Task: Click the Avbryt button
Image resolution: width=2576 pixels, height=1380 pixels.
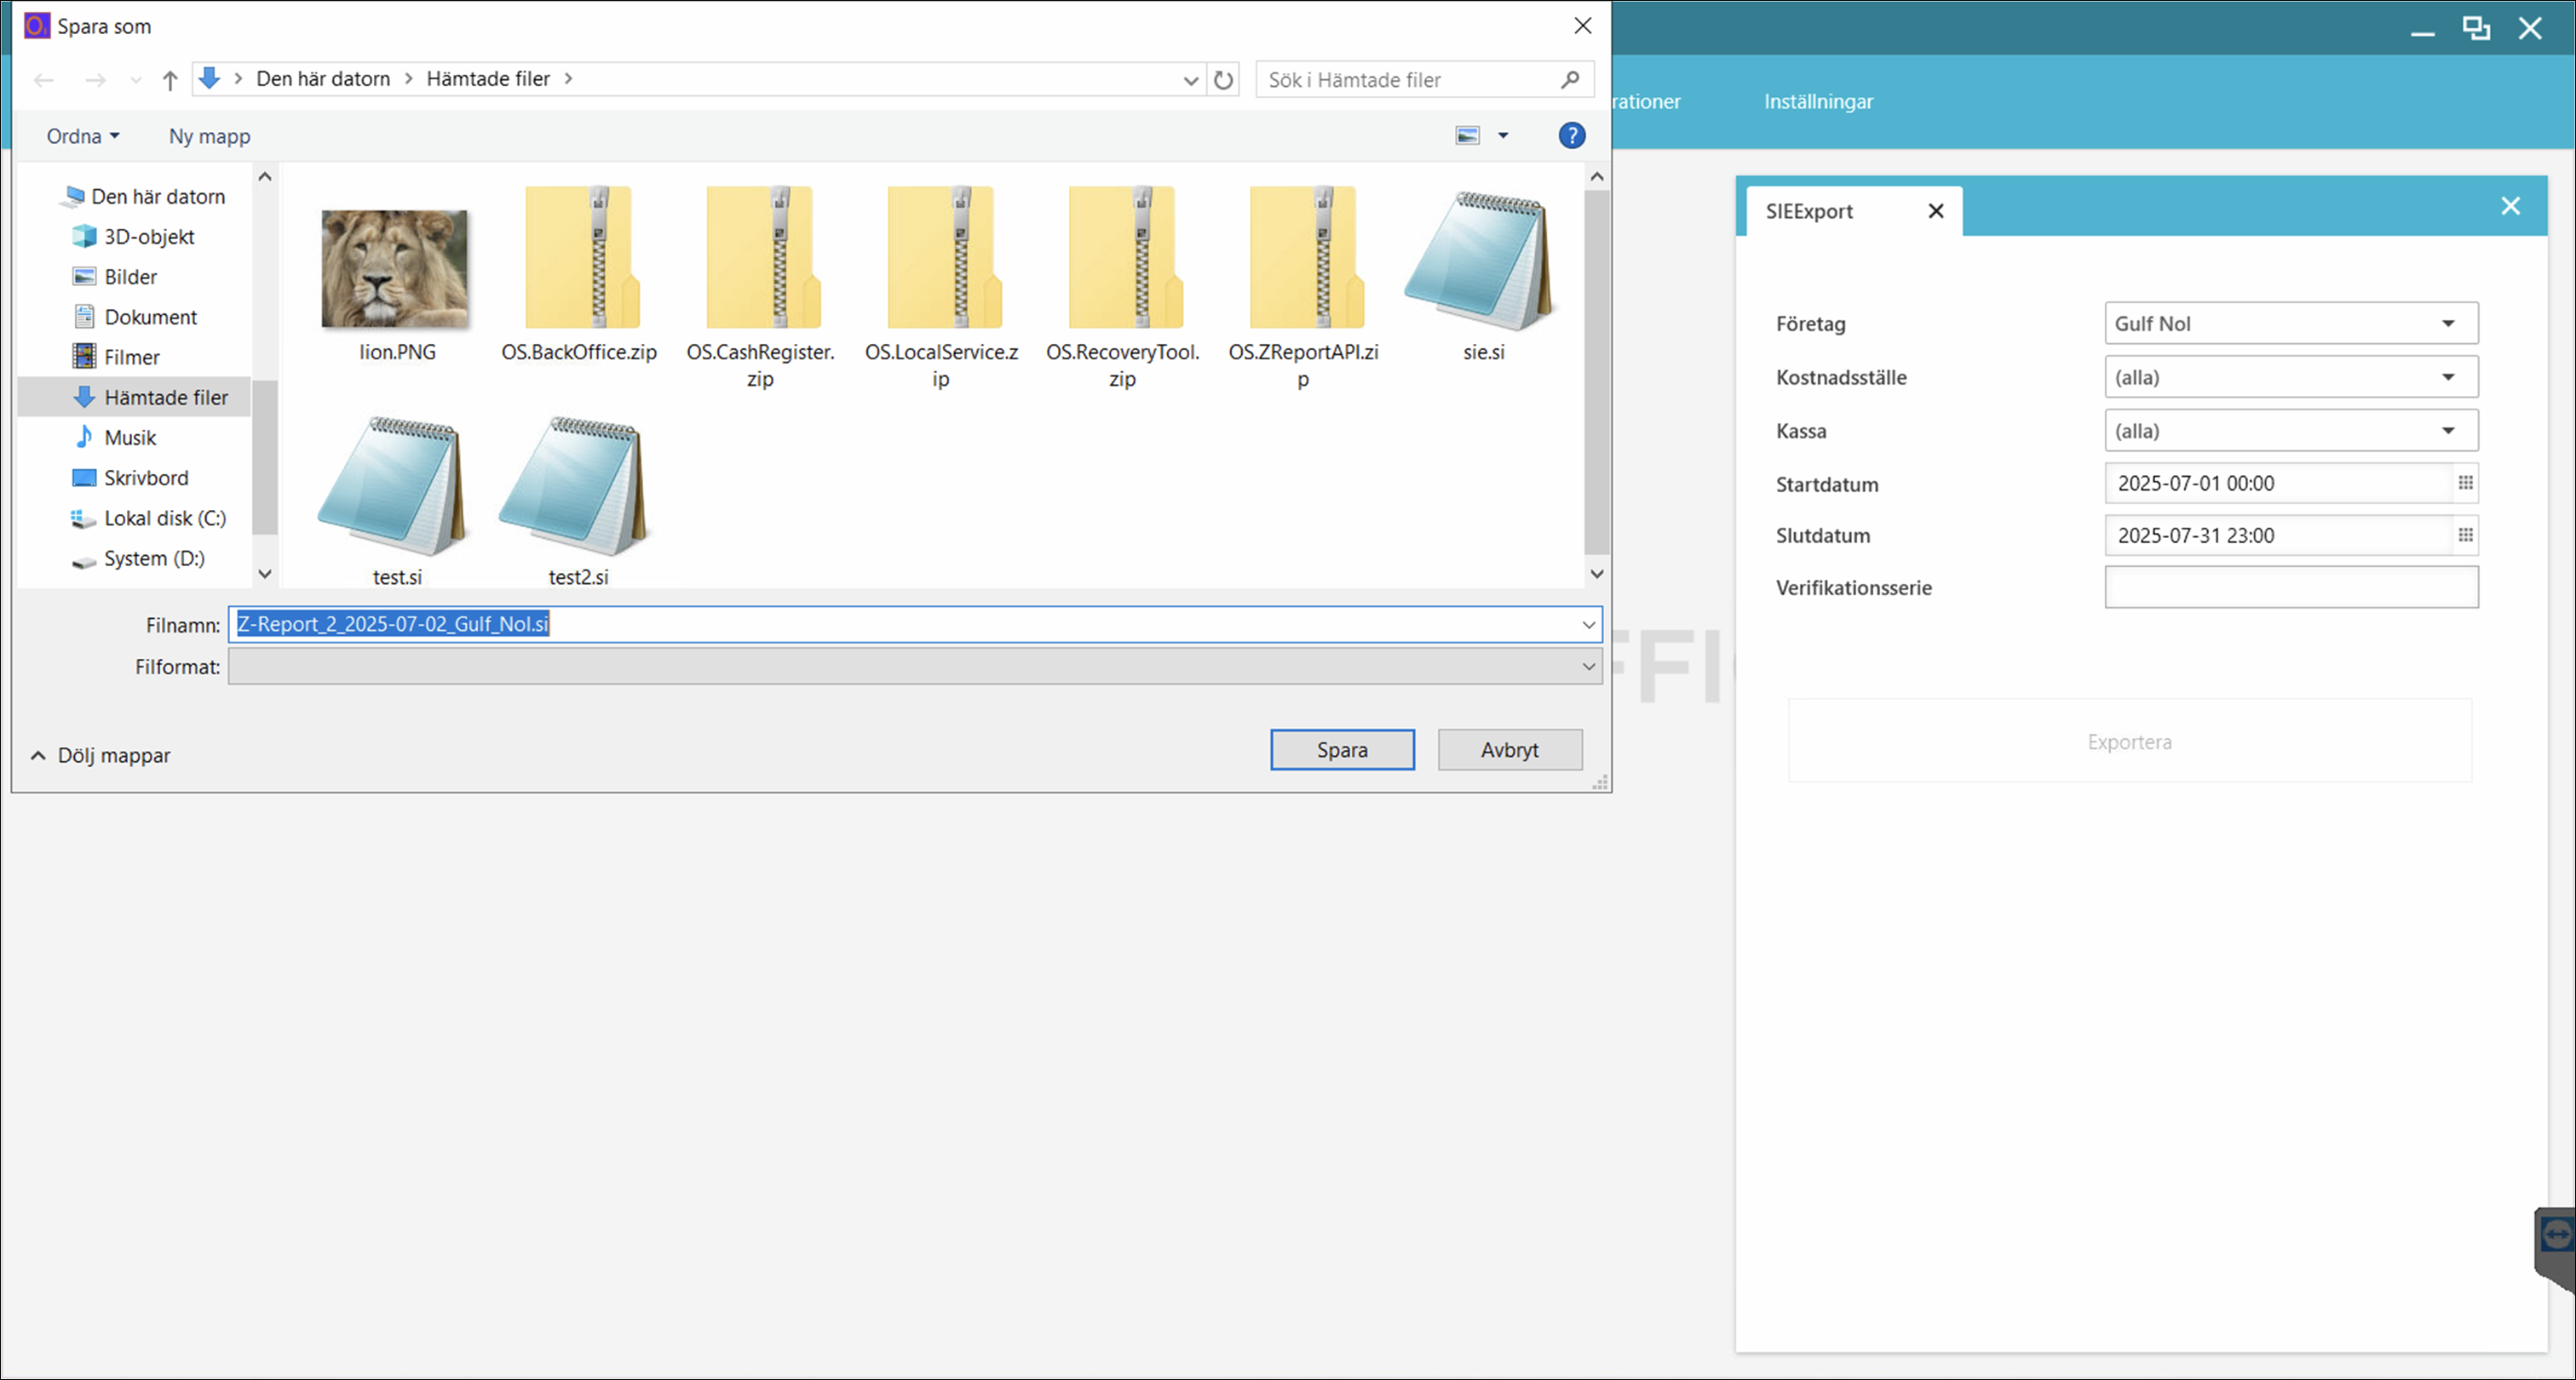Action: [x=1510, y=749]
